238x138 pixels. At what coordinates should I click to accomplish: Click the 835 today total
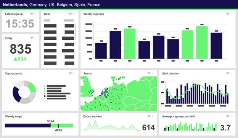(21, 49)
